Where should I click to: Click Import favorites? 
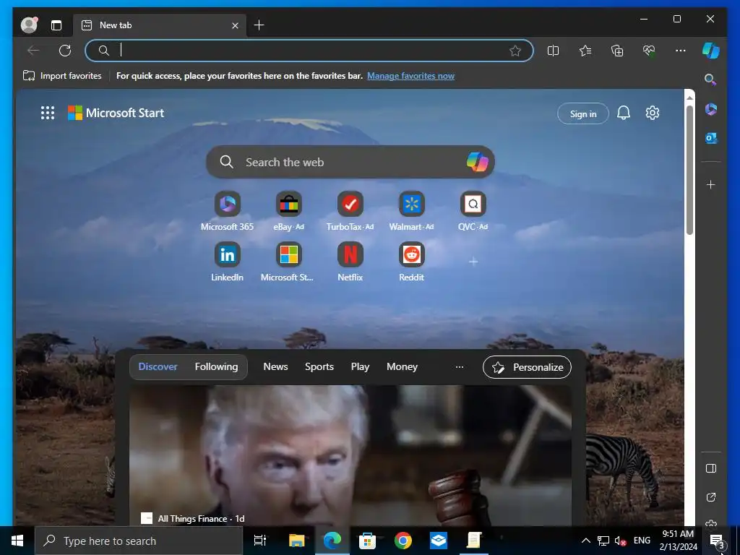pos(62,76)
